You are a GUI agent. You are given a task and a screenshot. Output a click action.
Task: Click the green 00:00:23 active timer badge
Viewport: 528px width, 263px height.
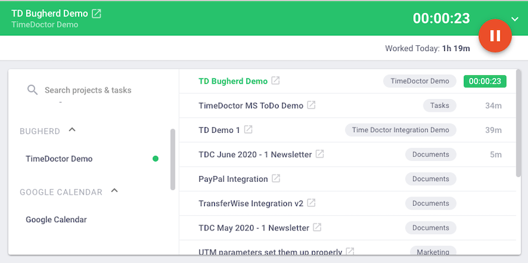tap(485, 81)
